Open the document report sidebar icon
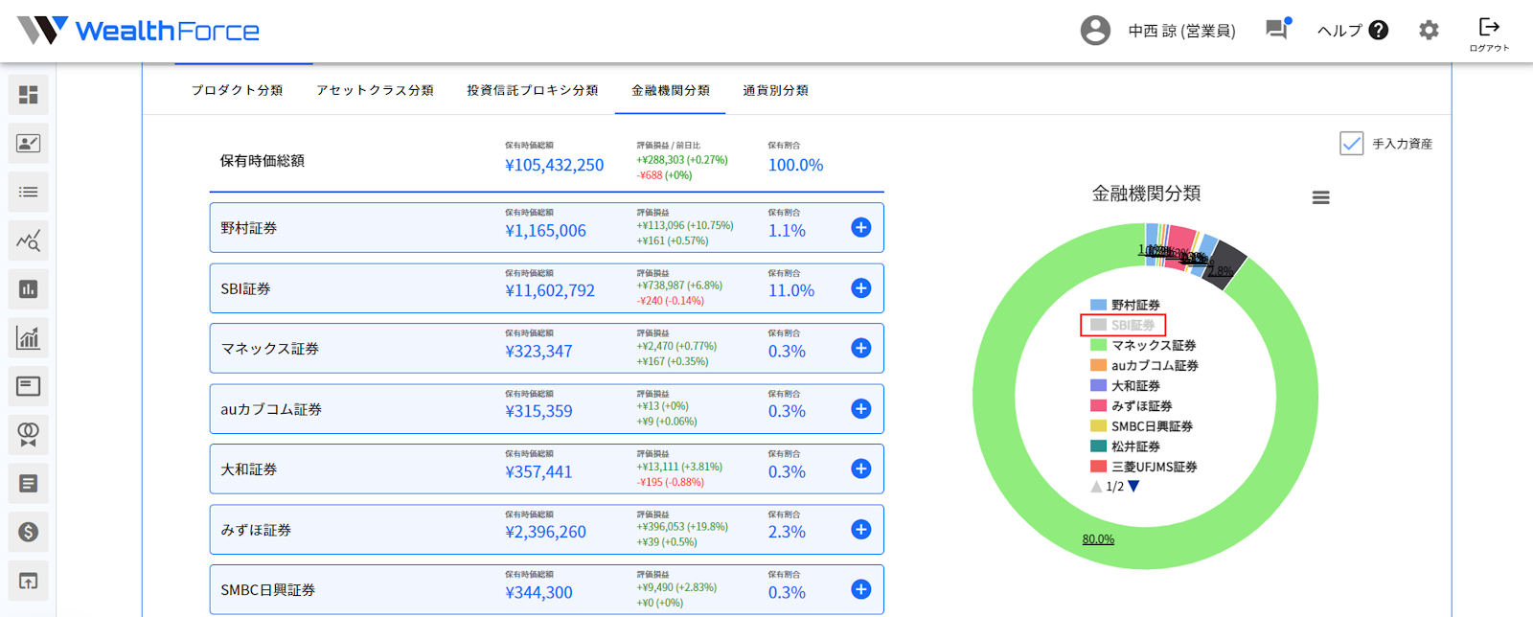Screen dimensions: 1533x617 tap(28, 483)
